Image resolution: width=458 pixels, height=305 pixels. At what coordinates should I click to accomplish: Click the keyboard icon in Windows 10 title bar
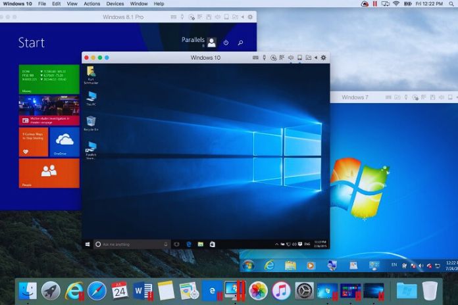pyautogui.click(x=255, y=58)
